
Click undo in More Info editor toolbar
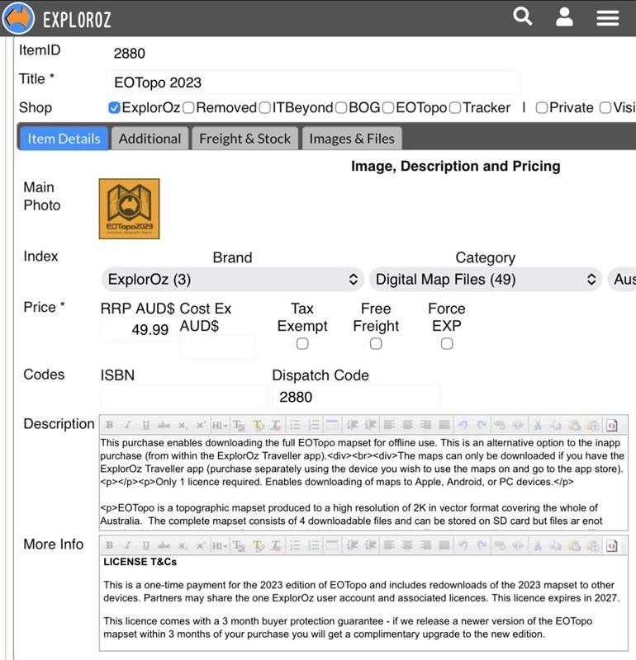click(463, 545)
